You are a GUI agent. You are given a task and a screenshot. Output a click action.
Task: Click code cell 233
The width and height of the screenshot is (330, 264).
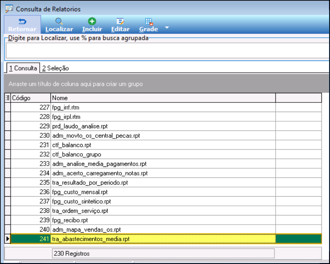coord(30,164)
